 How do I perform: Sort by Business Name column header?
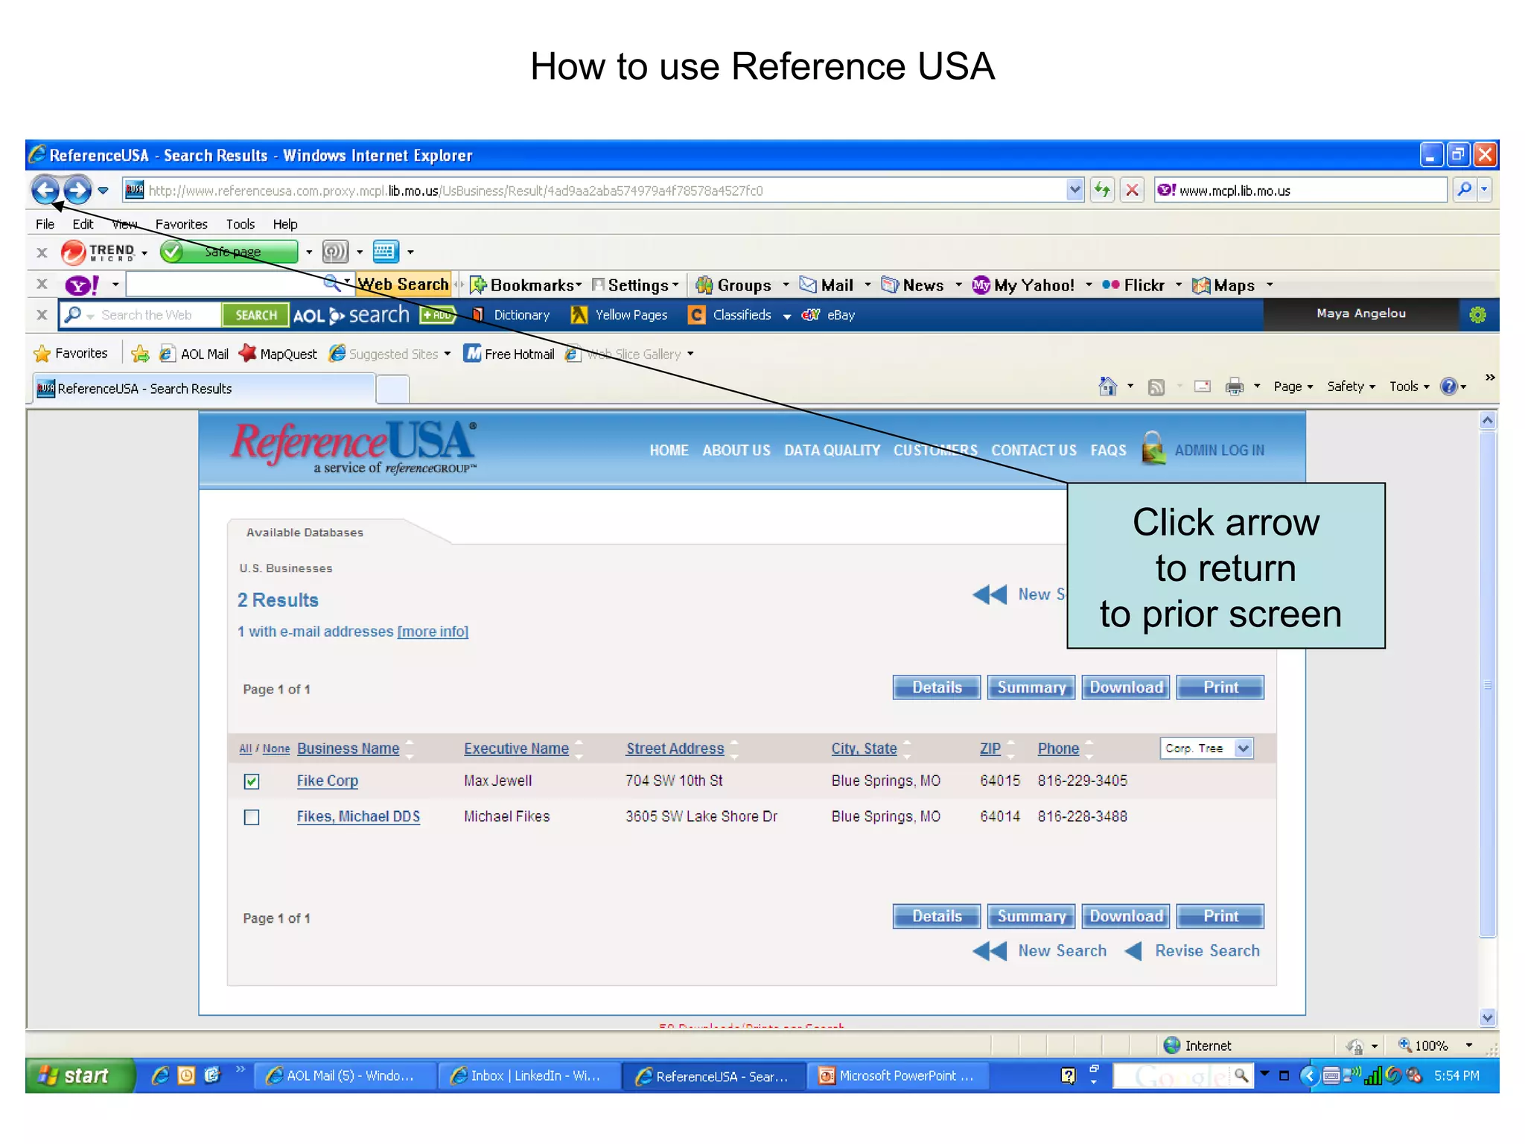coord(348,749)
